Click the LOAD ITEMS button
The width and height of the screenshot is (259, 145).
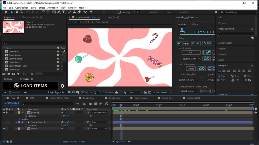30,86
